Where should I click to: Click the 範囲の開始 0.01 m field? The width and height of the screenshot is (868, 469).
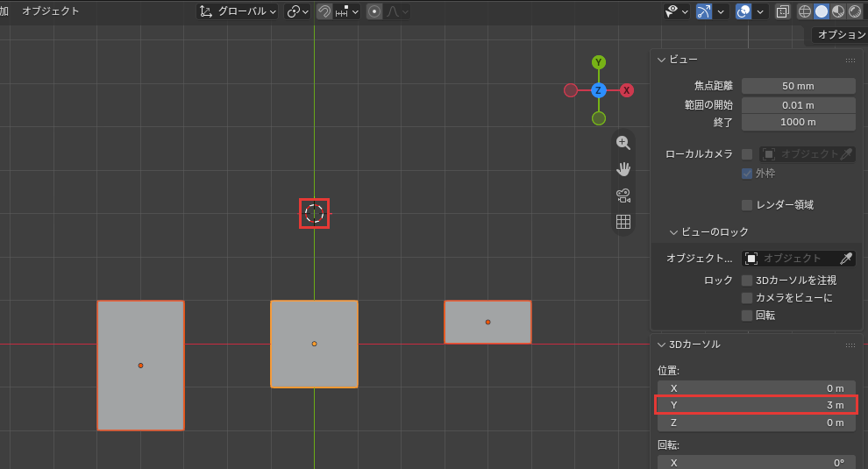[x=798, y=104]
